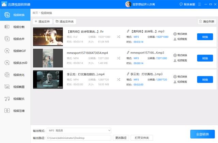Click MP3 output format of mmexport row
Viewport: 218px width, 143px height.
tap(136, 58)
